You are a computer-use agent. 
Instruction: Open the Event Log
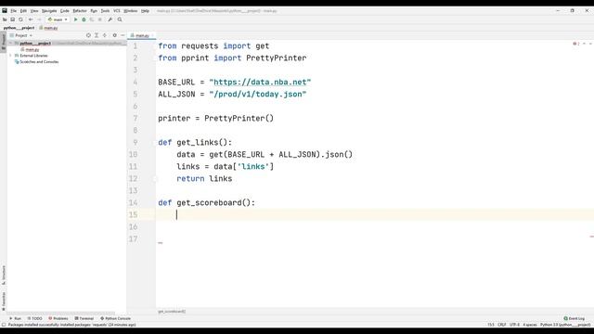click(x=575, y=318)
